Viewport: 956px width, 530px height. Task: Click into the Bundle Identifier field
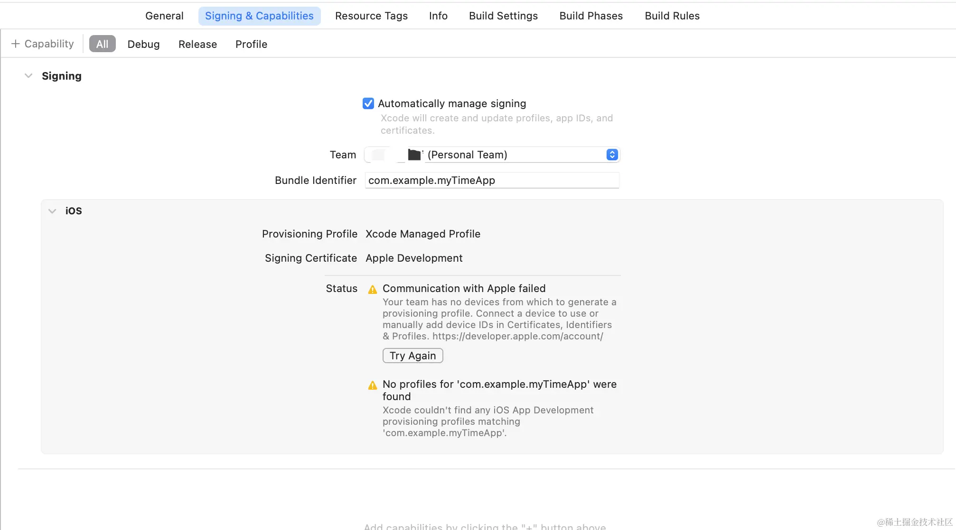492,180
